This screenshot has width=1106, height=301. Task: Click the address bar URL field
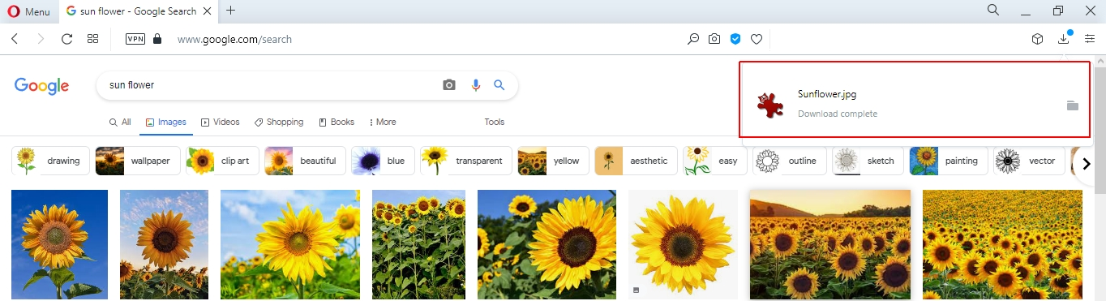point(422,39)
